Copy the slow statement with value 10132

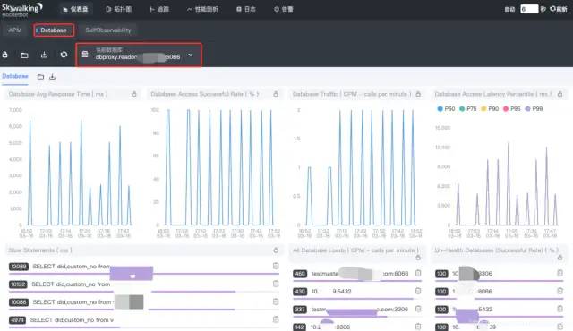(x=276, y=284)
